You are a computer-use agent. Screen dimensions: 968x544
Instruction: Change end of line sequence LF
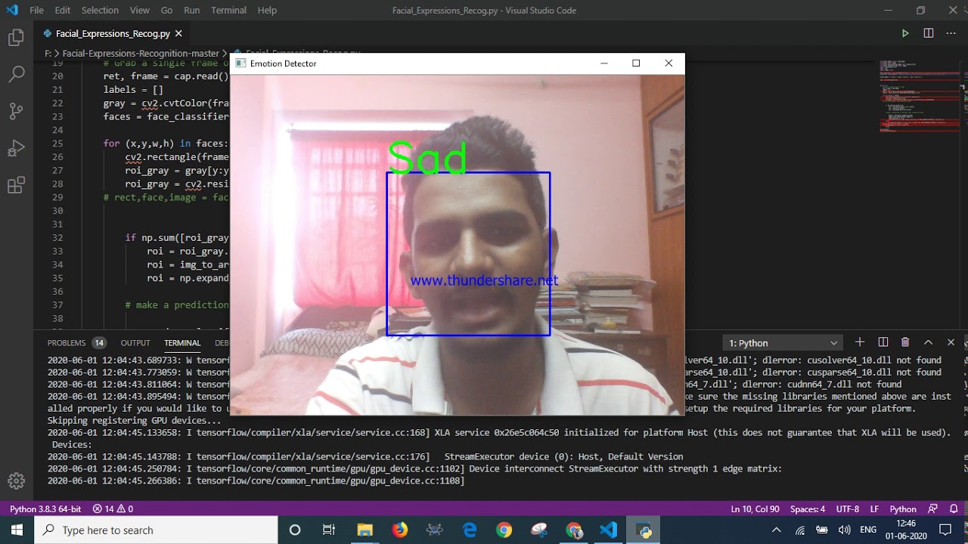[x=874, y=508]
